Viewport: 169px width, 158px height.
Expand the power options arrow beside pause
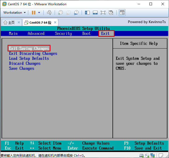[39, 13]
